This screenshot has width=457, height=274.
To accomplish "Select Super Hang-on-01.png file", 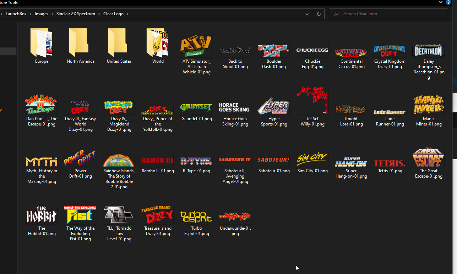I will click(351, 167).
